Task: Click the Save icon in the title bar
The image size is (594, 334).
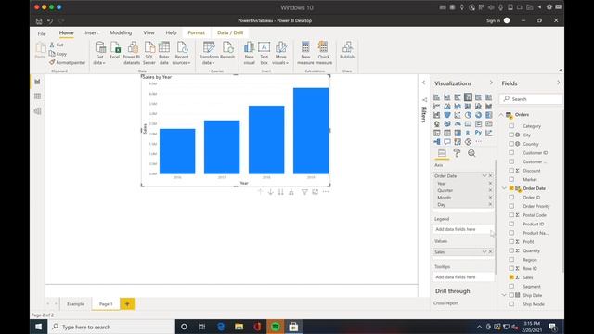Action: 39,21
